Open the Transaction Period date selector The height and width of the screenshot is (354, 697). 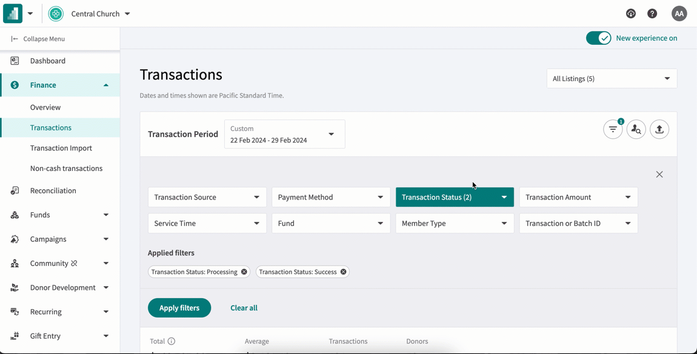pyautogui.click(x=284, y=134)
